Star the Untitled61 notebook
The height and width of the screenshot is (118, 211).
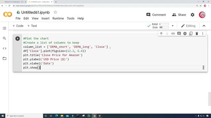[x=55, y=12]
